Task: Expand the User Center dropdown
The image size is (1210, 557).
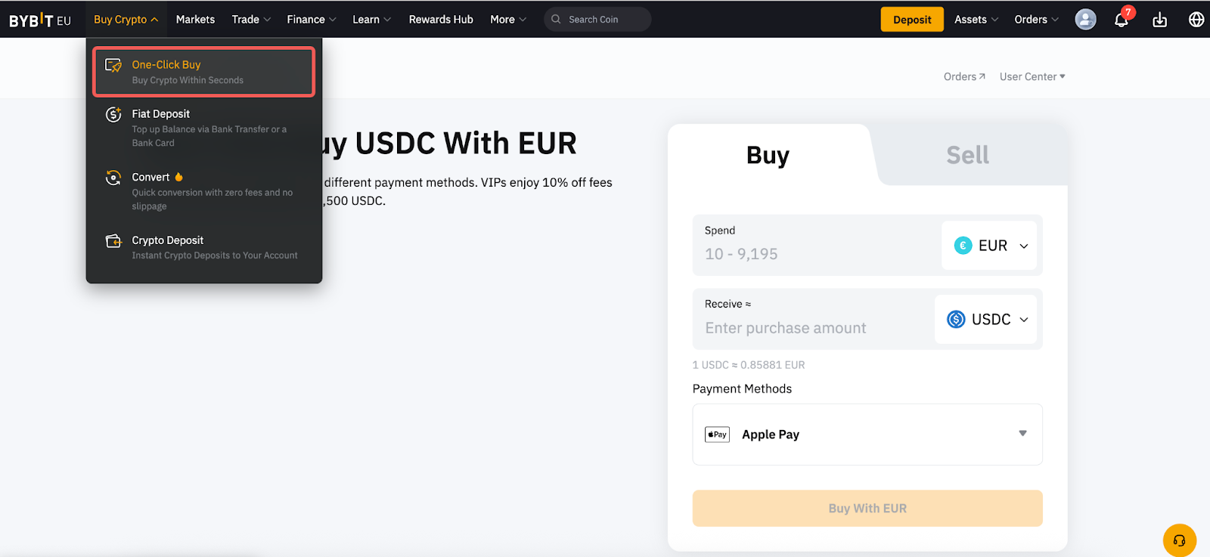Action: 1032,77
